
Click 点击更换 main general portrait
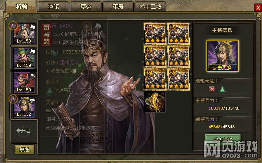222,56
